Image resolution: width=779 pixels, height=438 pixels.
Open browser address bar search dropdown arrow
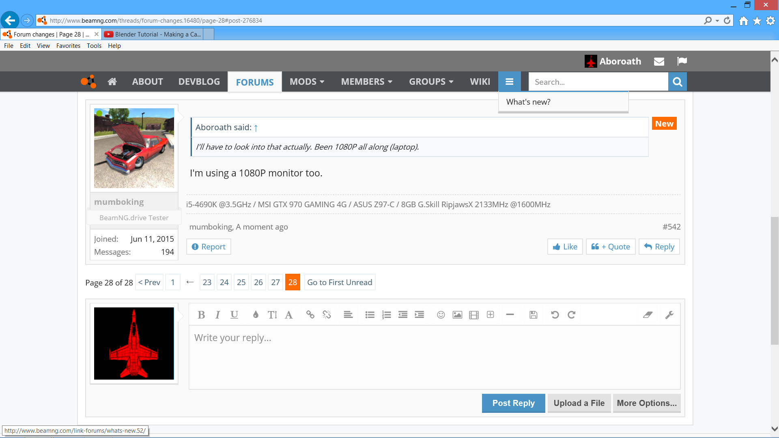click(x=717, y=21)
